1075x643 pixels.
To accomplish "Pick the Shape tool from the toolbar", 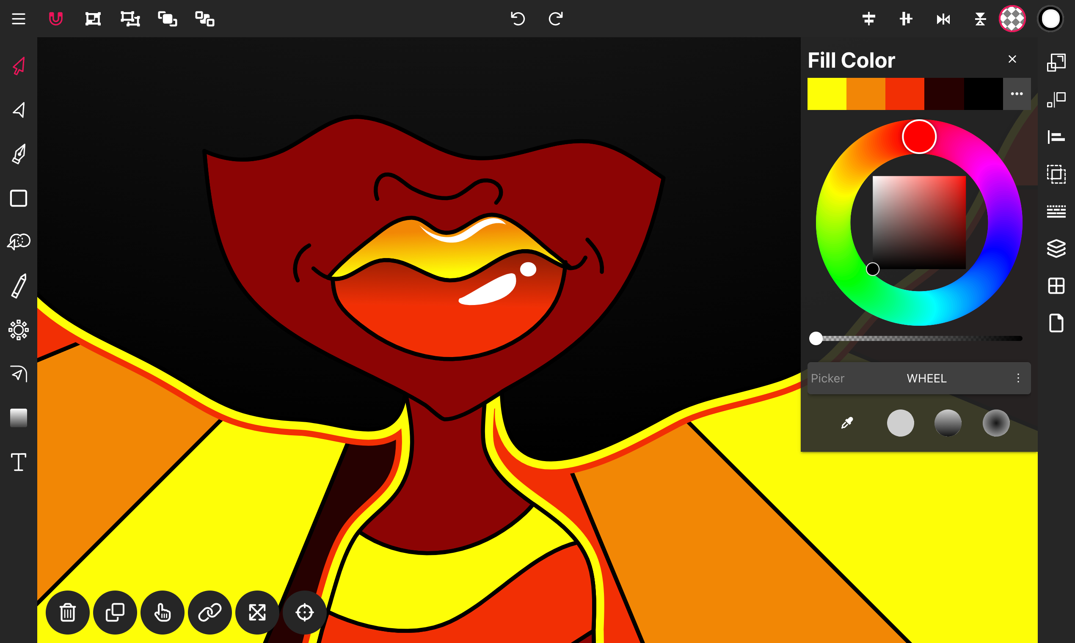I will click(18, 198).
